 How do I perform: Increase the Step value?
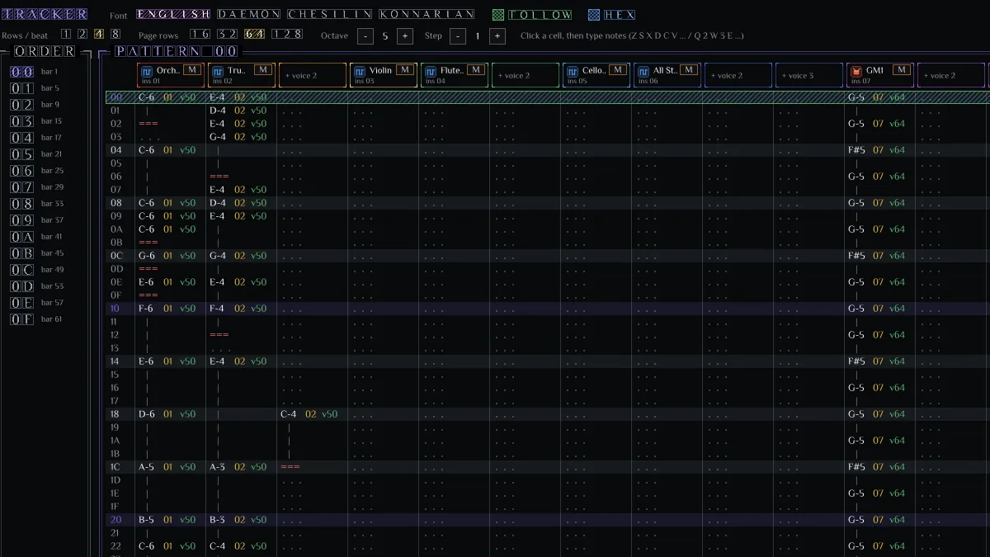497,36
